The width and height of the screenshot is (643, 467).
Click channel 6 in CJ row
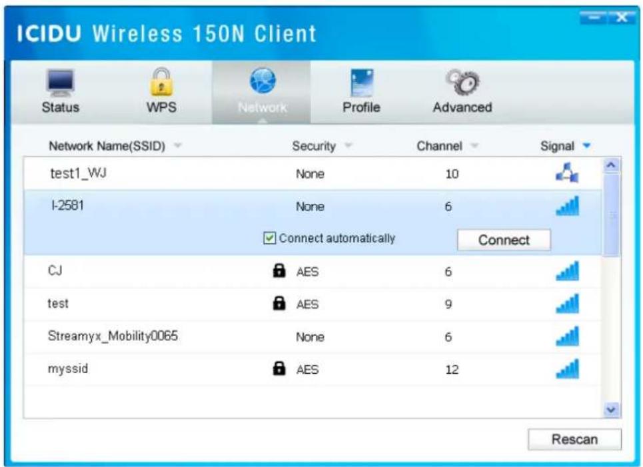pyautogui.click(x=448, y=271)
